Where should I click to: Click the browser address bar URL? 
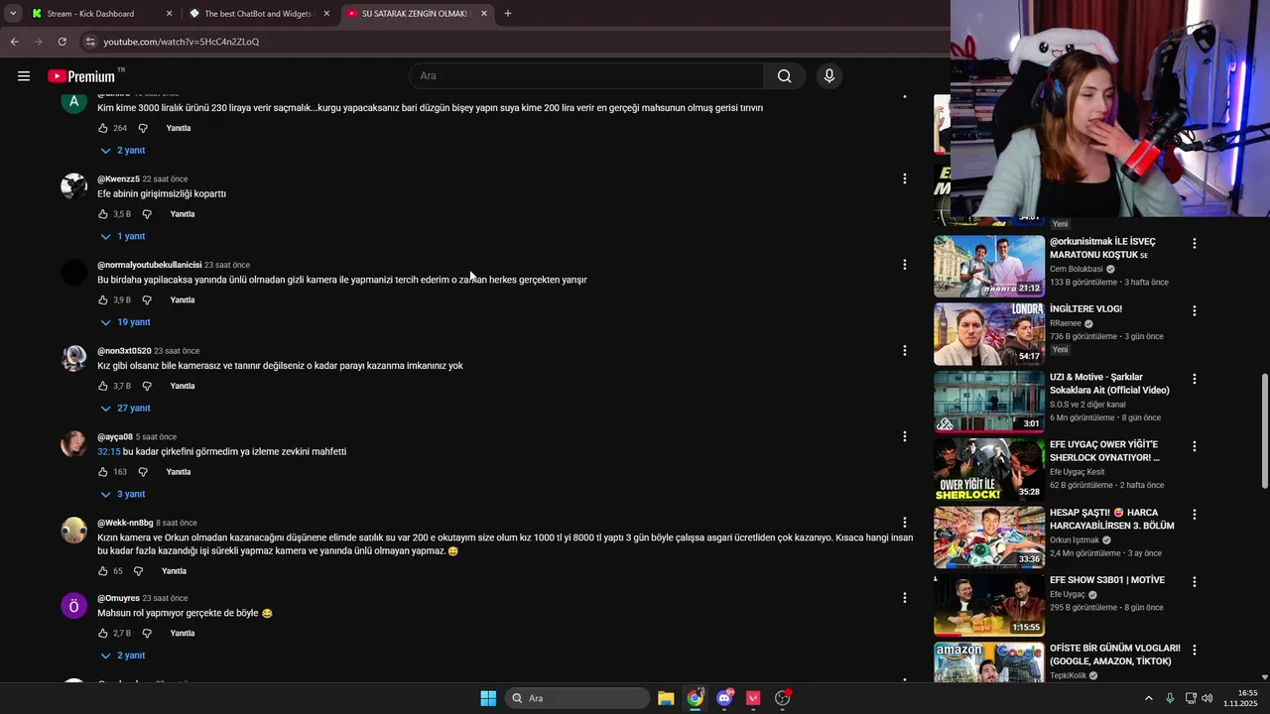(182, 42)
